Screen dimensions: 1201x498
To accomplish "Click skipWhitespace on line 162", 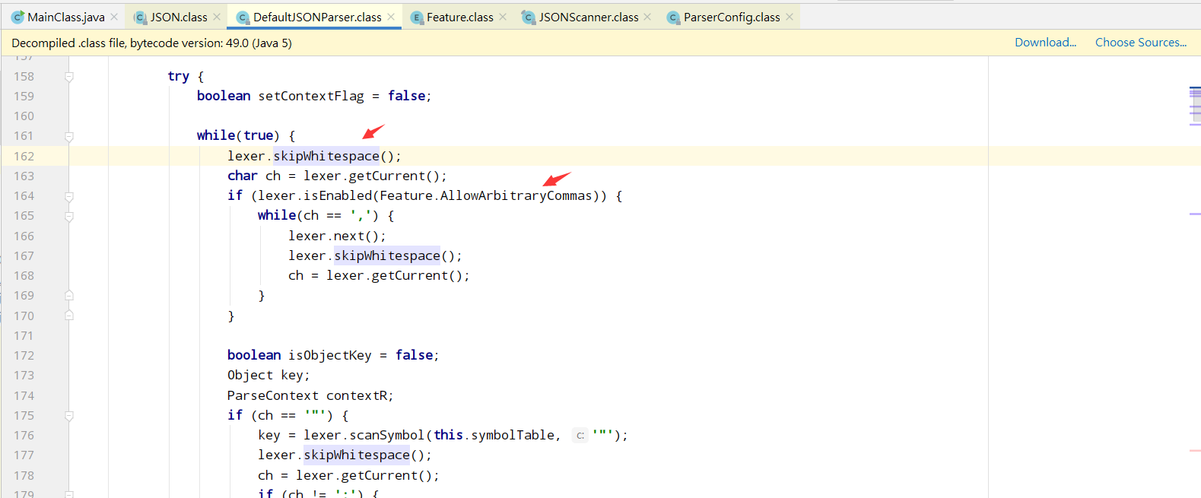I will [326, 156].
